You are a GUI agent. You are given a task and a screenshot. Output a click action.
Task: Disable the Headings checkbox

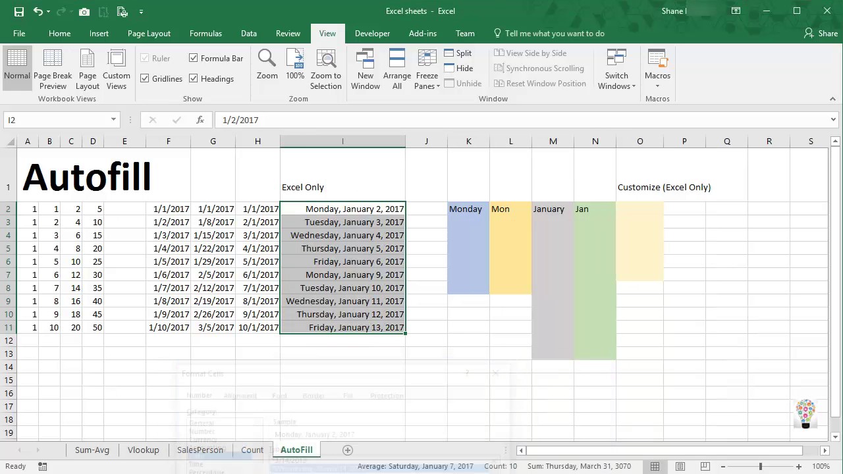pyautogui.click(x=193, y=78)
